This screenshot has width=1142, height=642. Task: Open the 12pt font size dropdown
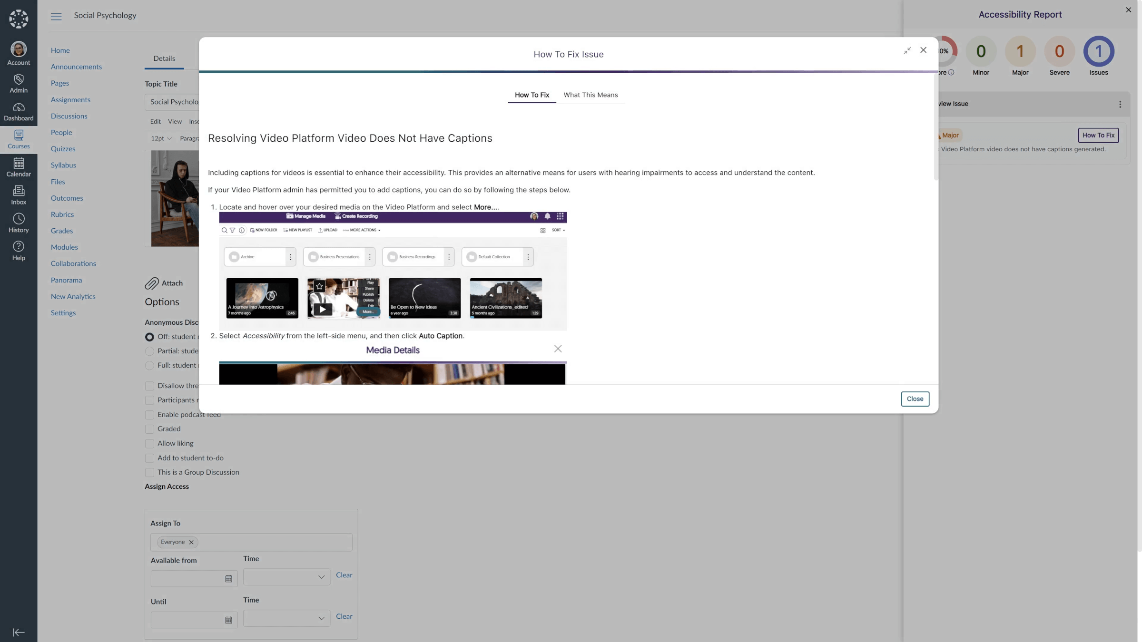pos(161,138)
